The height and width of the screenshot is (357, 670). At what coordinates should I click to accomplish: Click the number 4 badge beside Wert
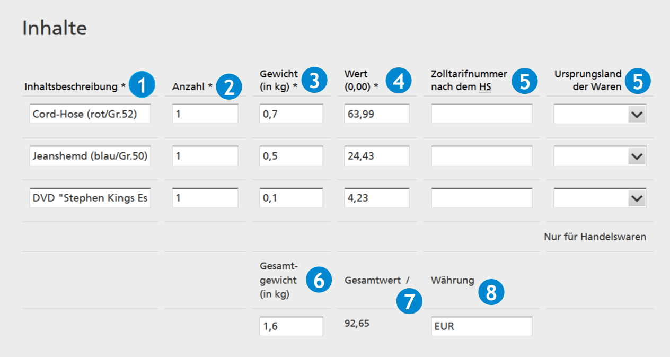pos(398,81)
